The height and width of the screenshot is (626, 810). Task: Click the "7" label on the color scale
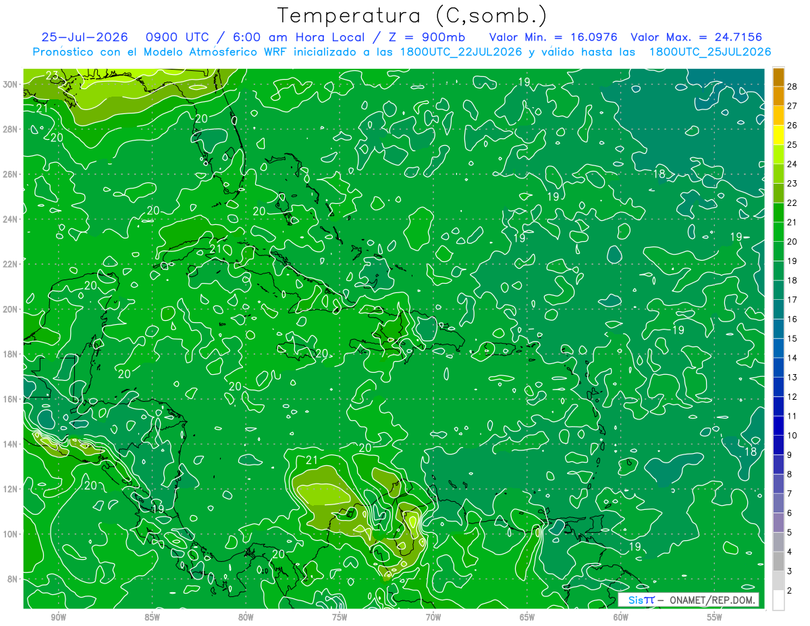tap(790, 494)
